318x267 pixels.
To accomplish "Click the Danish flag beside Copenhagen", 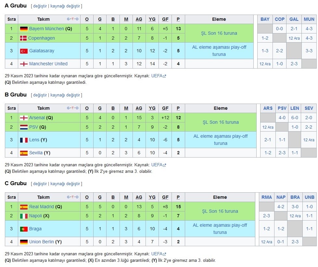I will coord(23,38).
